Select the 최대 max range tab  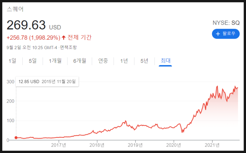click(165, 61)
